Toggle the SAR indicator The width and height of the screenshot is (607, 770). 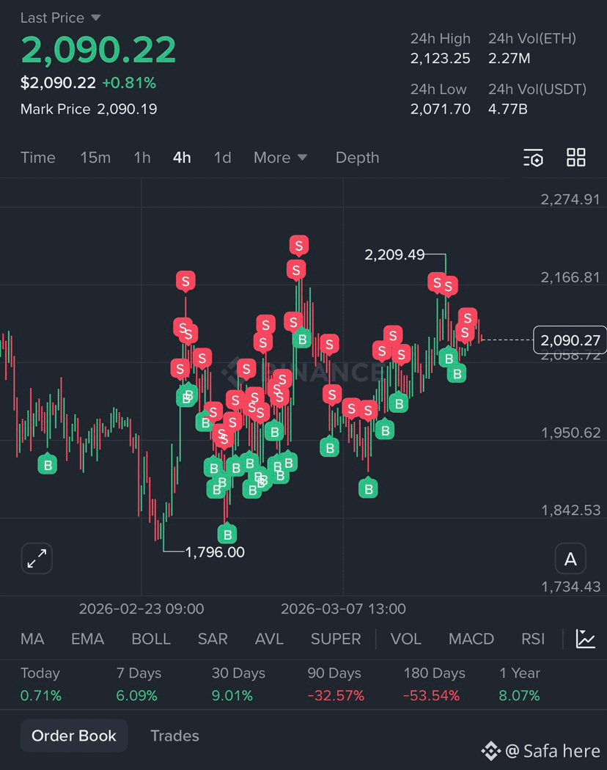tap(212, 639)
